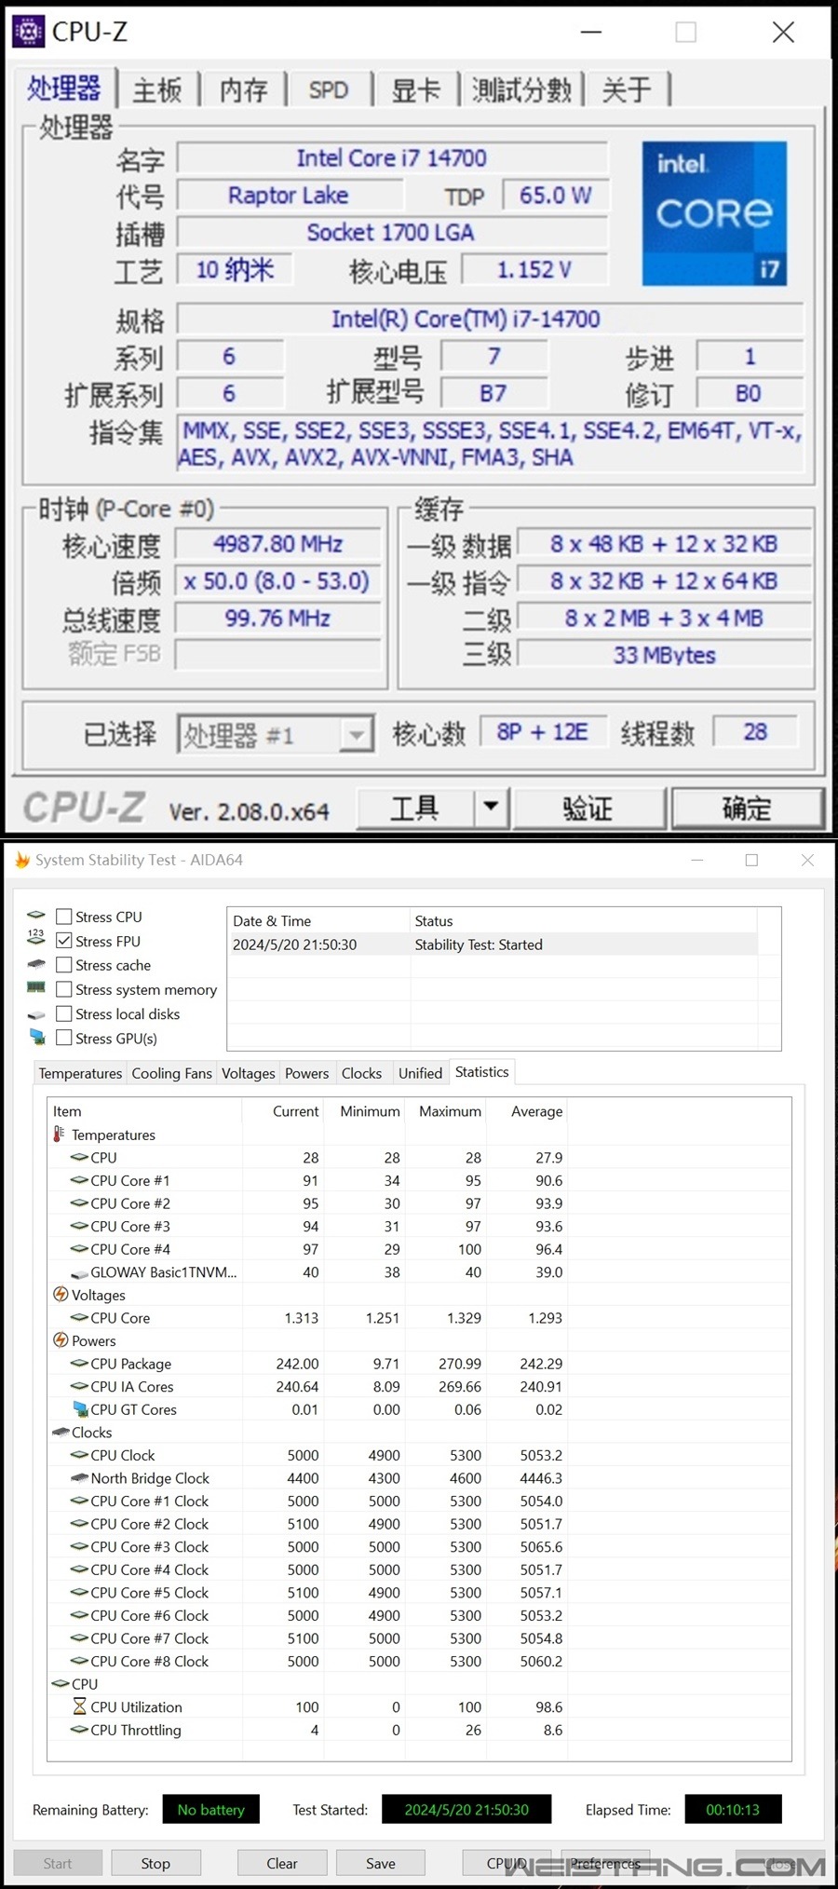Click the Stop button in AIDA64

155,1863
